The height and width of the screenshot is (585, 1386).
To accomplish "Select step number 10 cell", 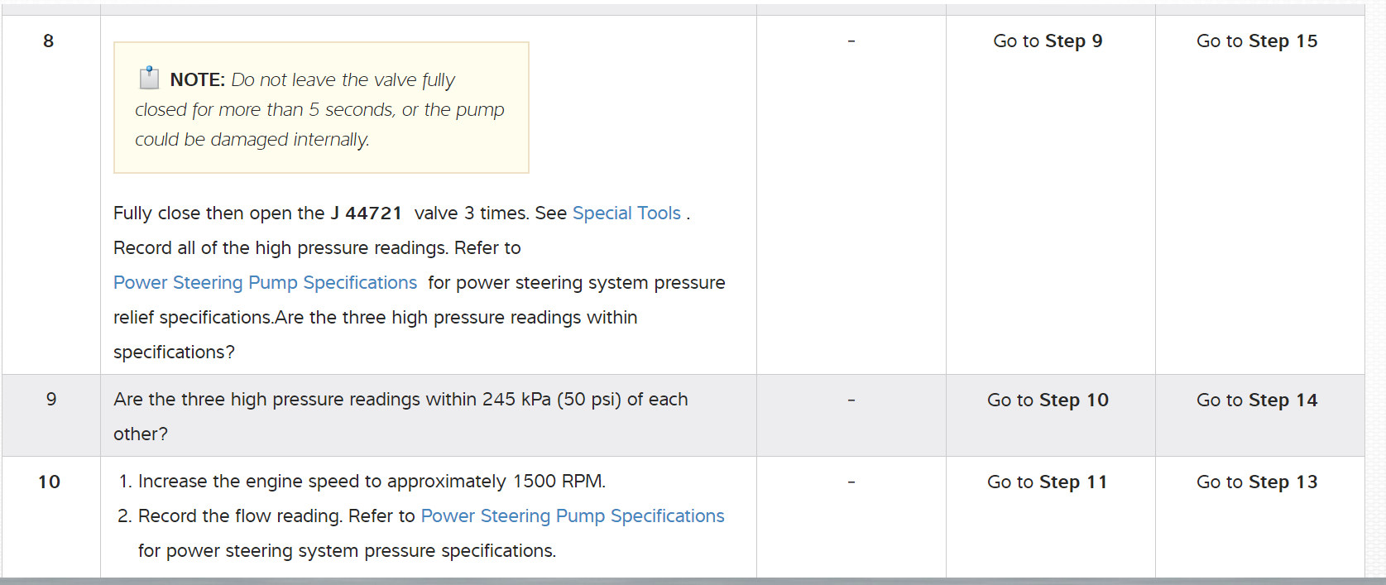I will (x=50, y=482).
